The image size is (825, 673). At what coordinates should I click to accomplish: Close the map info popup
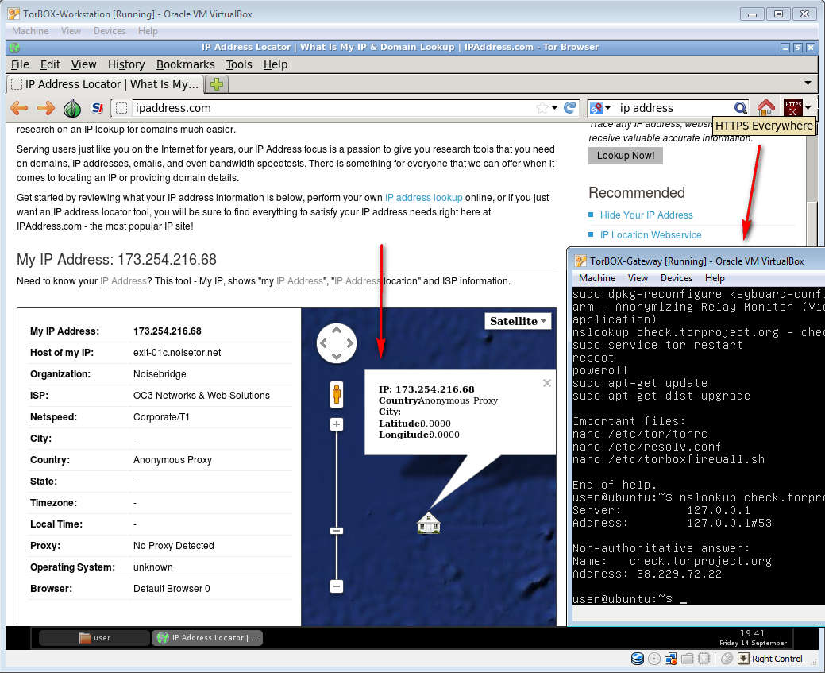coord(546,383)
